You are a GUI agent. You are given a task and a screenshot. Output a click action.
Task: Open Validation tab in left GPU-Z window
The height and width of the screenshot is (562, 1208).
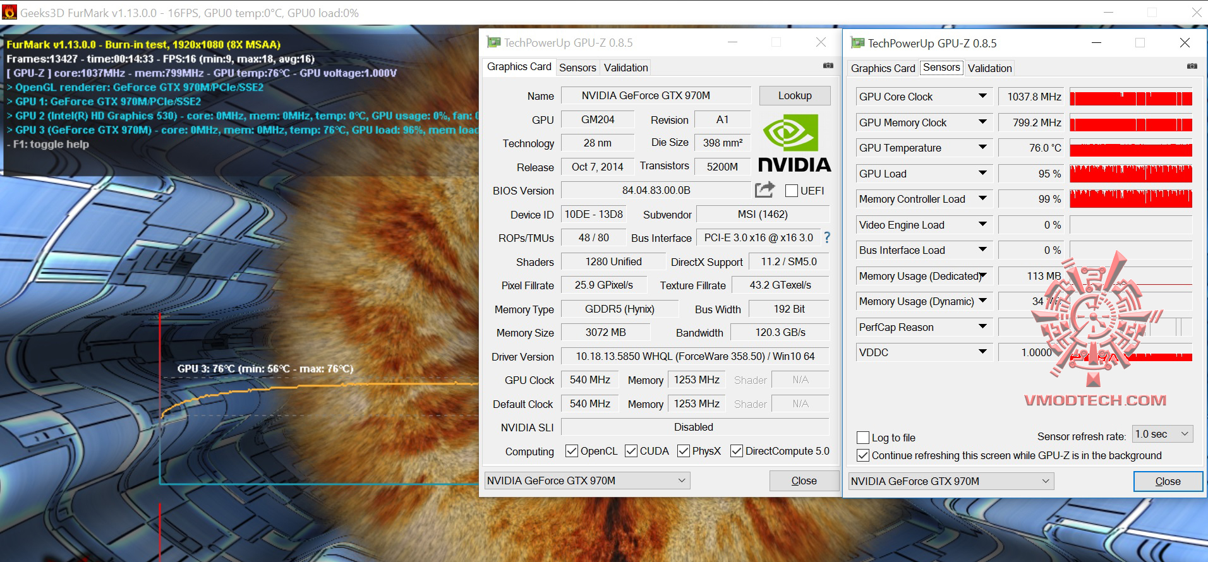pos(625,68)
